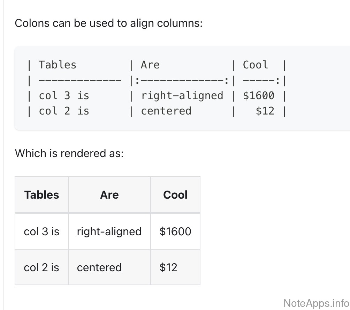Click the "$12" cell in rendered table
Image resolution: width=350 pixels, height=310 pixels.
[x=168, y=267]
